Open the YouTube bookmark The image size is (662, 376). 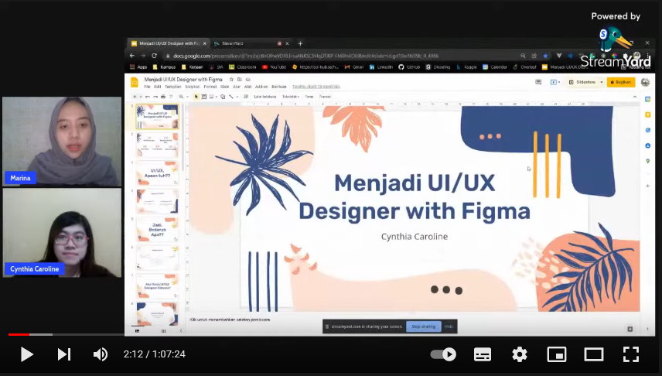coord(274,67)
